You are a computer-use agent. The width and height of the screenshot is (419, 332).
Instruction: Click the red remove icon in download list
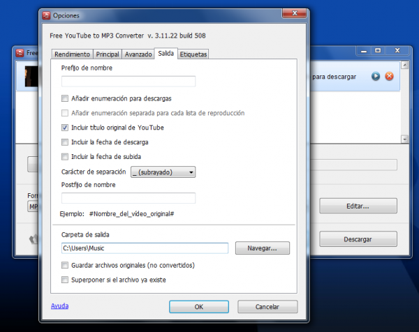(x=389, y=76)
